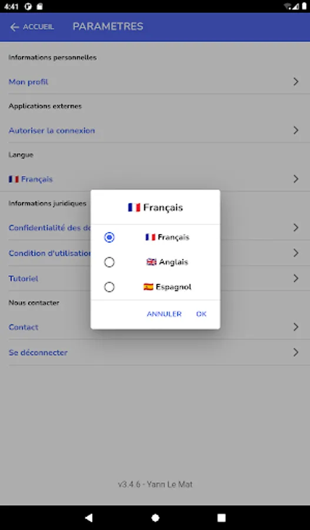The image size is (310, 530).
Task: Click the French flag in dialog title
Action: pyautogui.click(x=134, y=207)
